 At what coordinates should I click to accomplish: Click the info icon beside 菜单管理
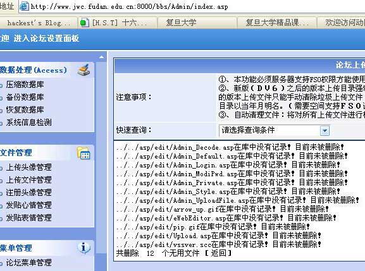84,248
